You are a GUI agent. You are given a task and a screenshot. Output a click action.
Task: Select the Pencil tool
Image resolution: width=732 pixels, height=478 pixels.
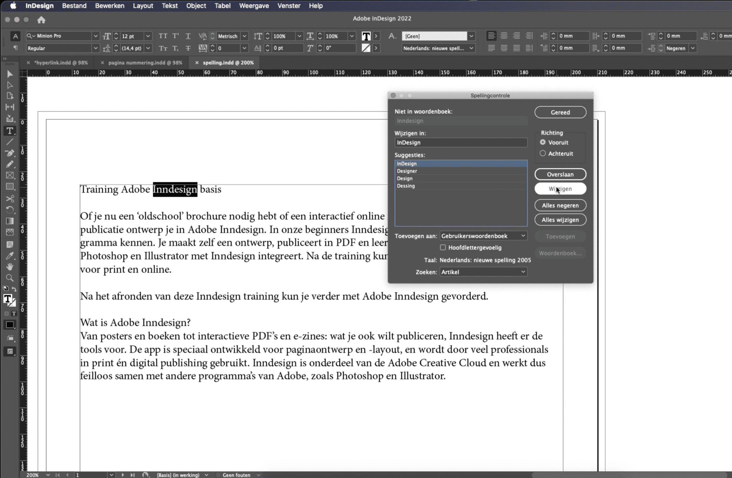pyautogui.click(x=10, y=164)
